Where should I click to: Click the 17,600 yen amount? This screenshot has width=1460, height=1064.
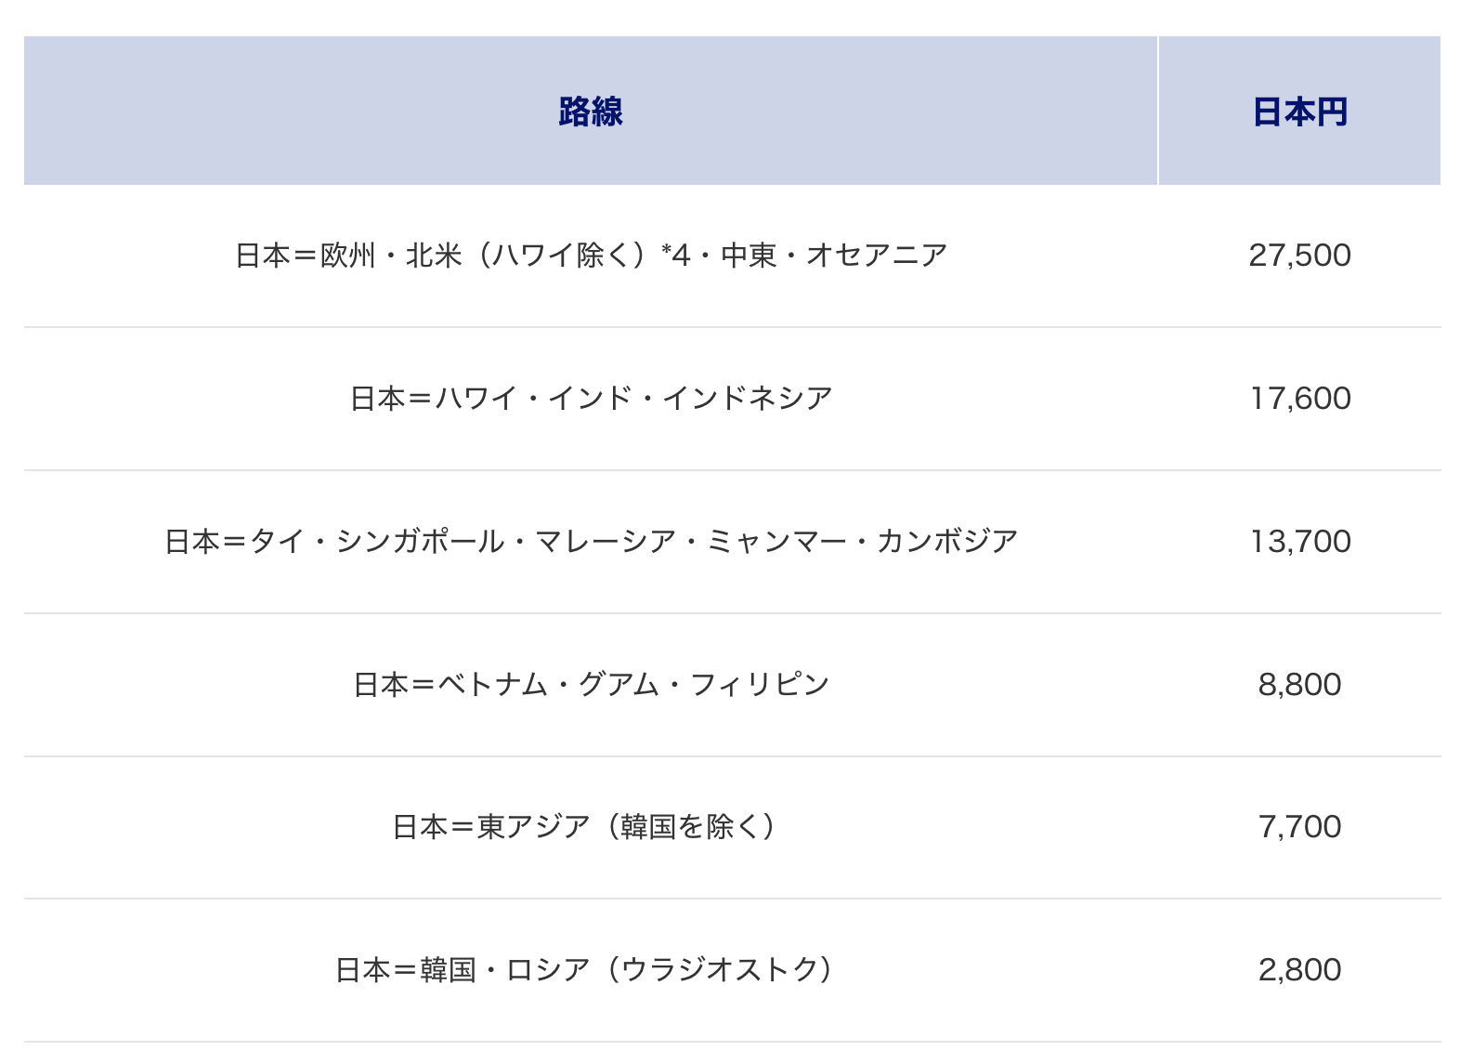(x=1299, y=398)
